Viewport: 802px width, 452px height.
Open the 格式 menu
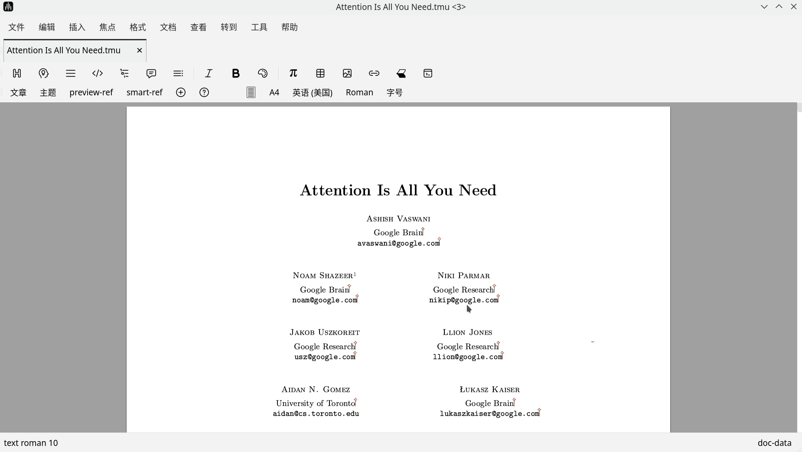tap(138, 27)
